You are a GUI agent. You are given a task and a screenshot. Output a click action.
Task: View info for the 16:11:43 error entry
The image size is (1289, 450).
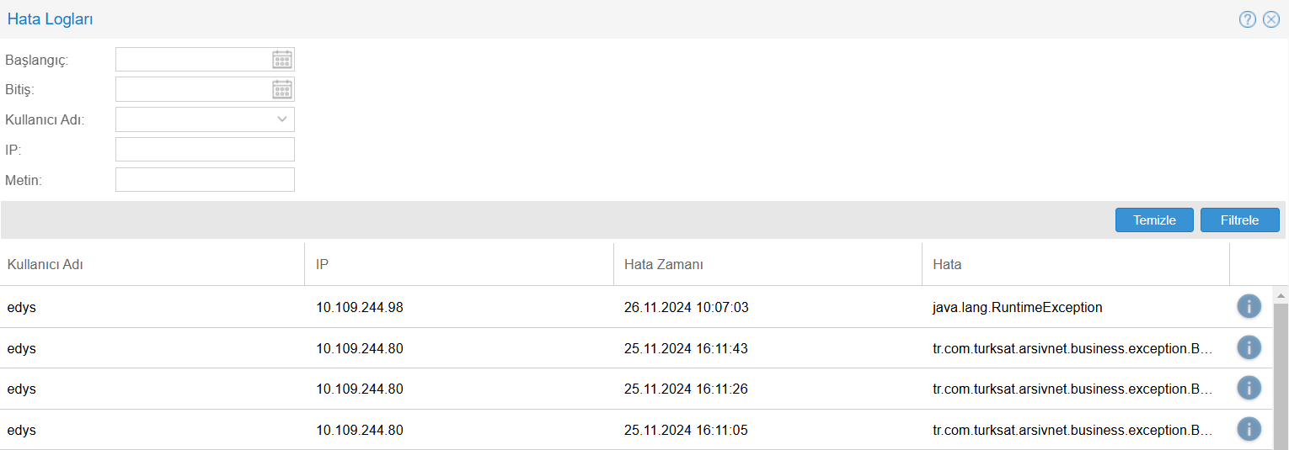pyautogui.click(x=1249, y=347)
